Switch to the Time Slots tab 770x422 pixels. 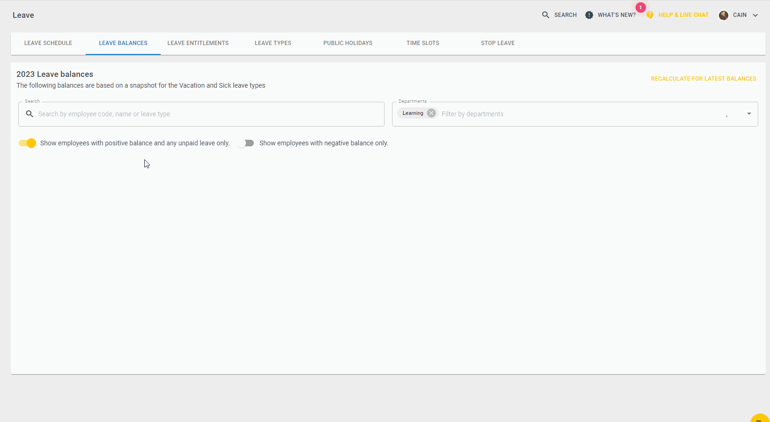[423, 43]
